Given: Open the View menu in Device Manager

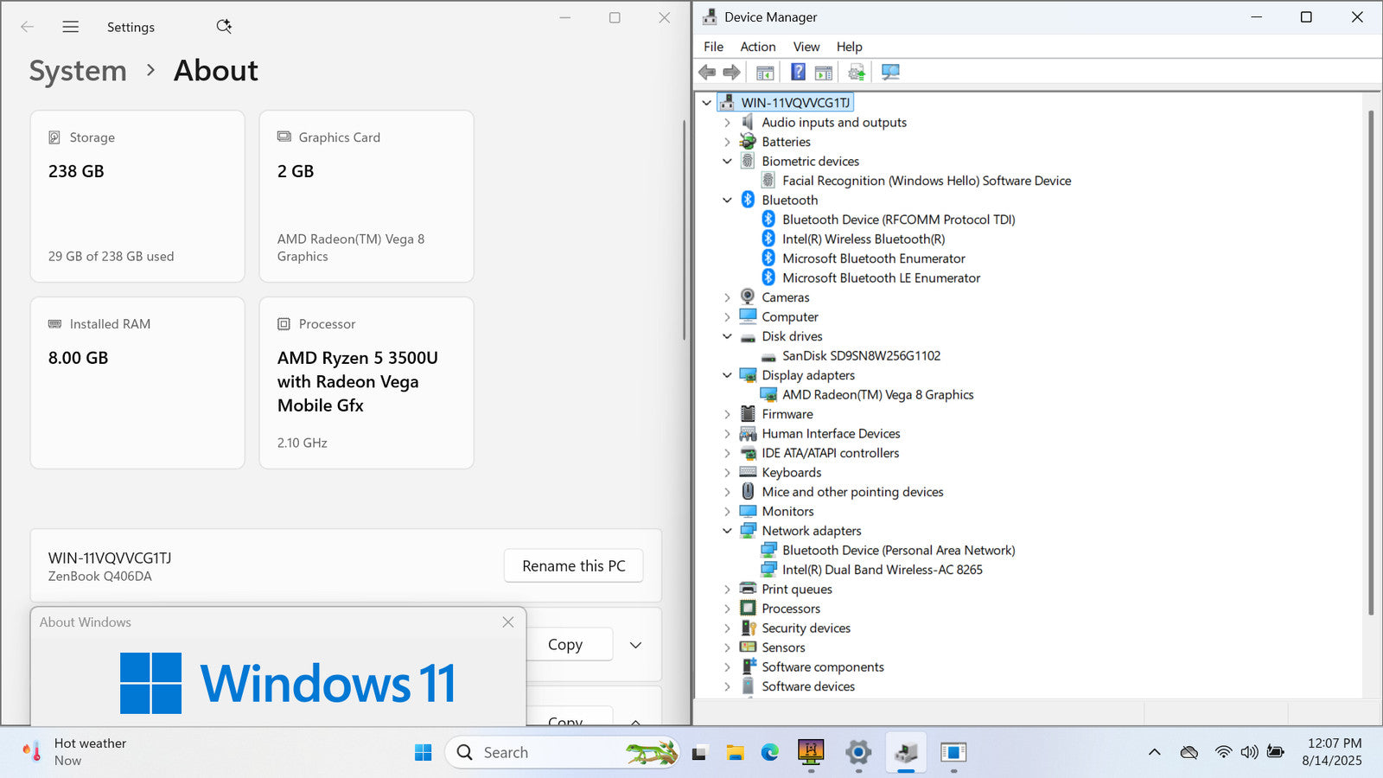Looking at the screenshot, I should pyautogui.click(x=806, y=47).
